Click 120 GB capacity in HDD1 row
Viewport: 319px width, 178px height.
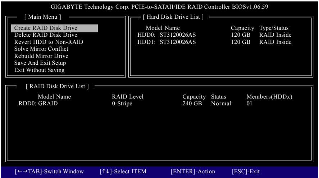click(241, 42)
